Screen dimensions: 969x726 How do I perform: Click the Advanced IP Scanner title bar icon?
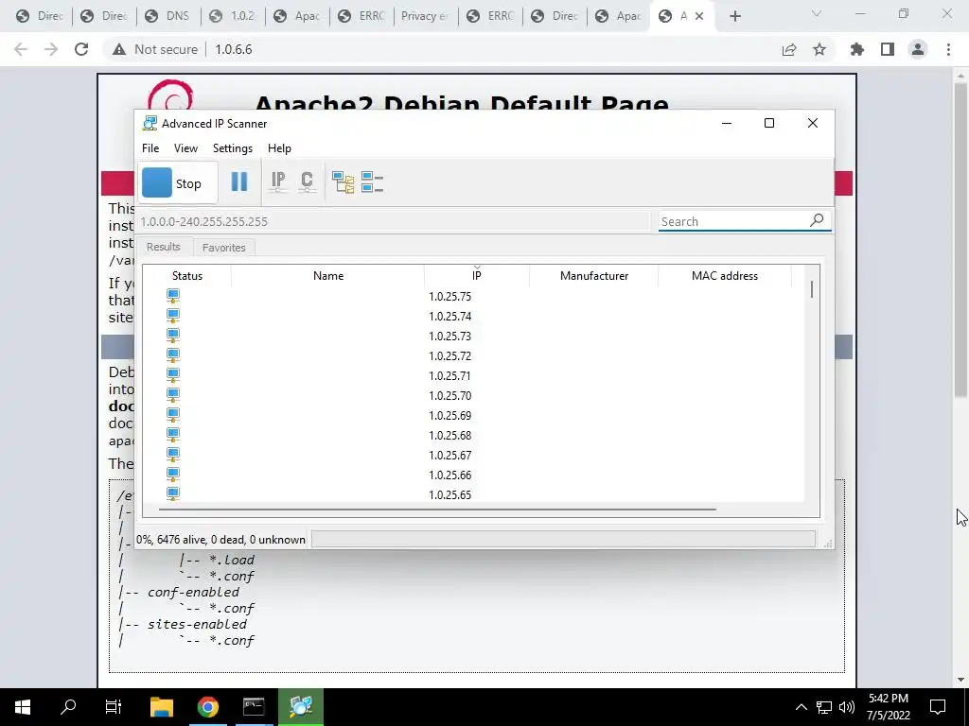click(150, 123)
